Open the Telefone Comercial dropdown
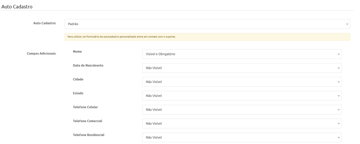The image size is (360, 144). click(x=242, y=123)
